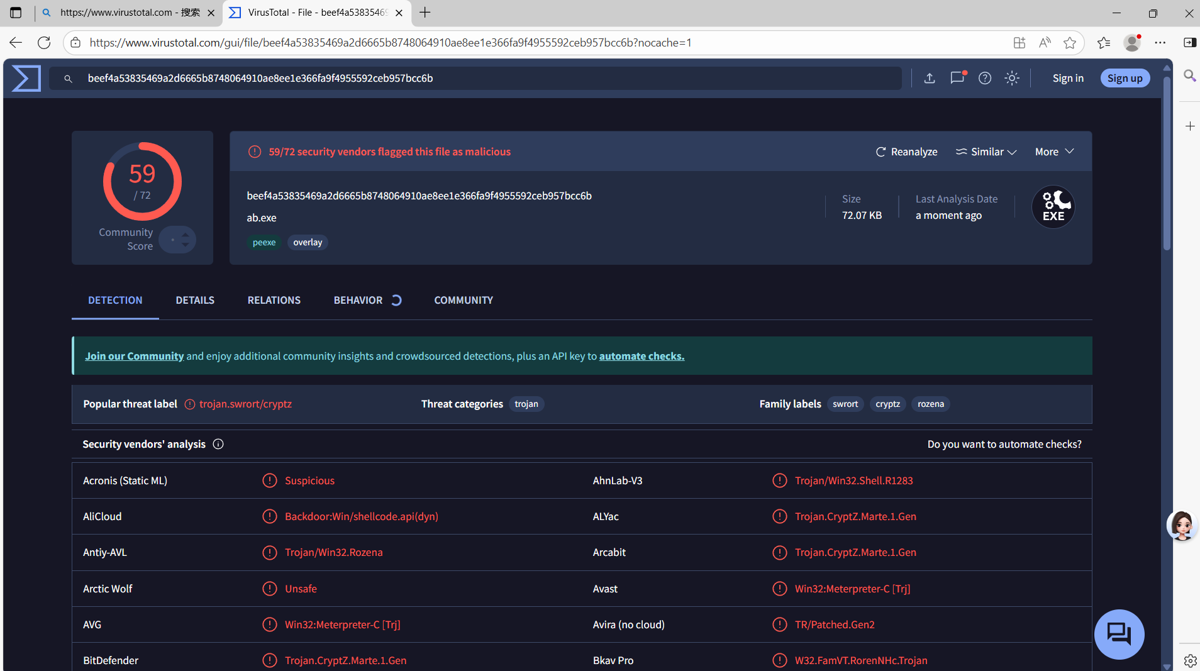Click the search magnifier in VirusTotal bar

[x=68, y=79]
